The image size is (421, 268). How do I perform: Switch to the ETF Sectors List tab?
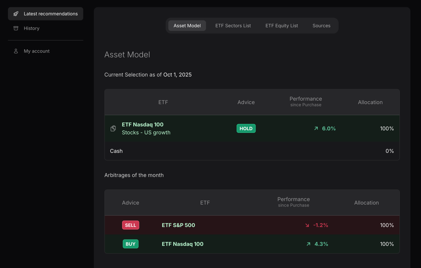[x=233, y=26]
